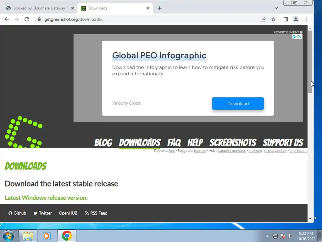Viewport: 322px width, 242px height.
Task: Open the sitemap link
Action: click(x=255, y=151)
